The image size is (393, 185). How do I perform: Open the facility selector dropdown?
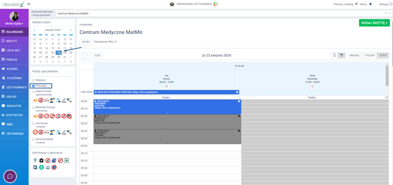click(223, 13)
